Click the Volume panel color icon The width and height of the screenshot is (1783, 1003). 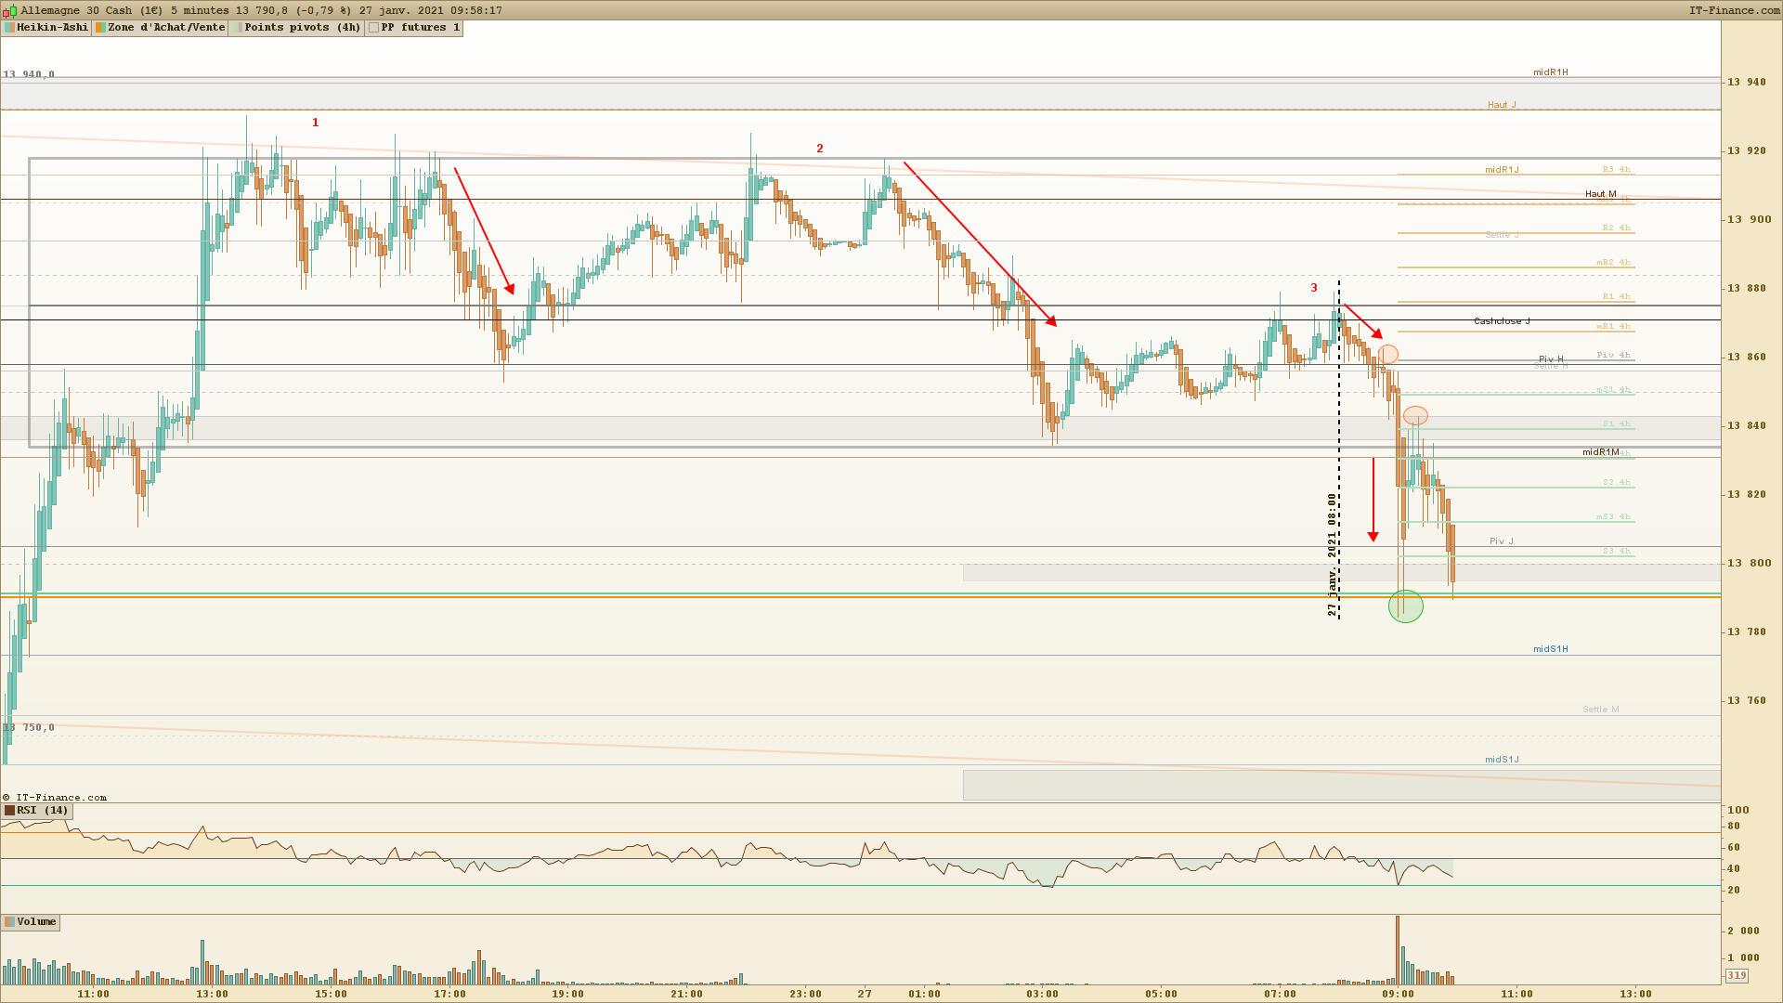point(9,922)
